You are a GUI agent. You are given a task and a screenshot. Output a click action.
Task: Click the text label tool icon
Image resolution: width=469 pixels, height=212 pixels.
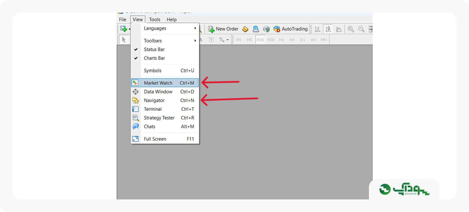pos(211,40)
